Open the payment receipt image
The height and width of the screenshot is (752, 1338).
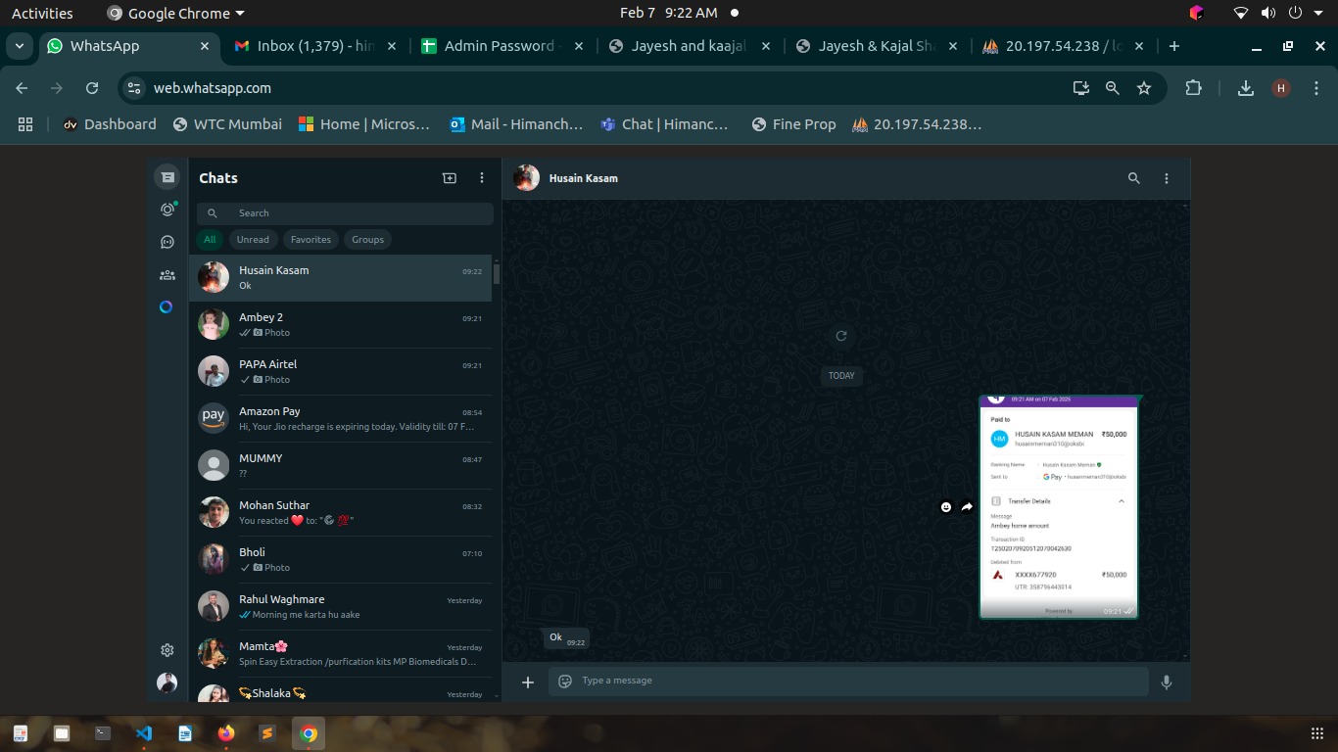pyautogui.click(x=1059, y=507)
